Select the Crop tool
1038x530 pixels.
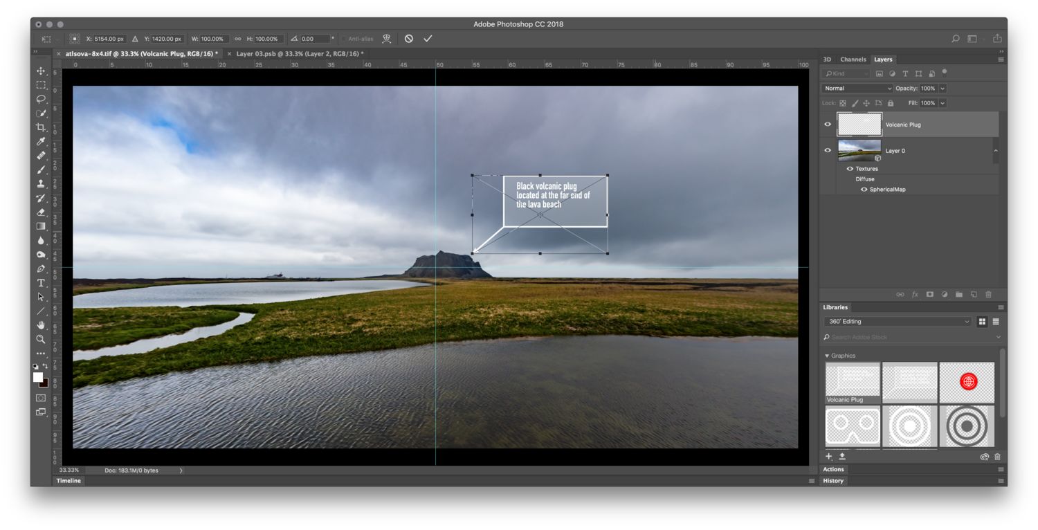(41, 127)
